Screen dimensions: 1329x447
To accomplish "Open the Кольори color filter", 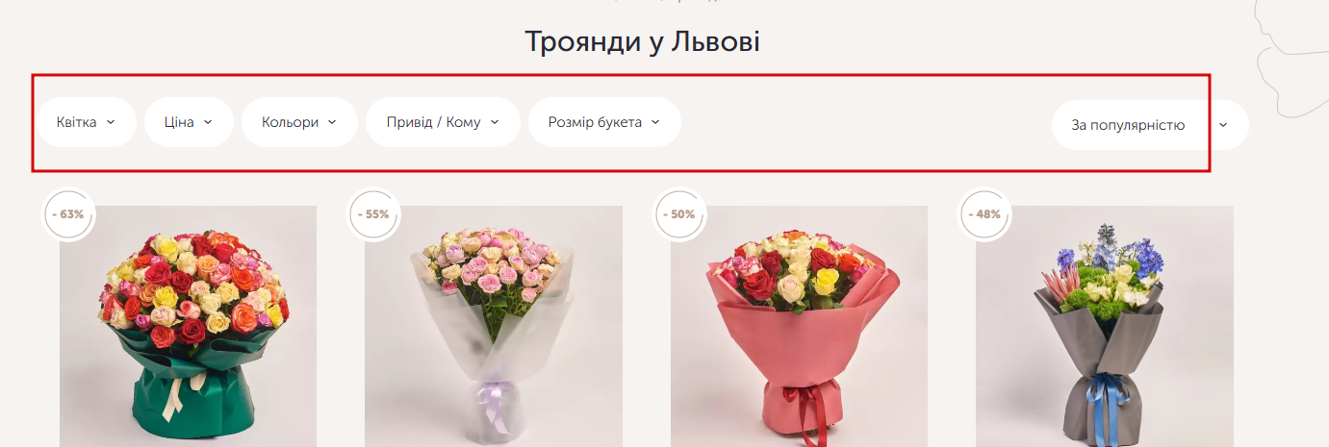I will pos(299,122).
